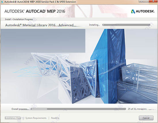This screenshot has height=123, width=158.
Task: Click the Cancel button
Action: [x=146, y=118]
